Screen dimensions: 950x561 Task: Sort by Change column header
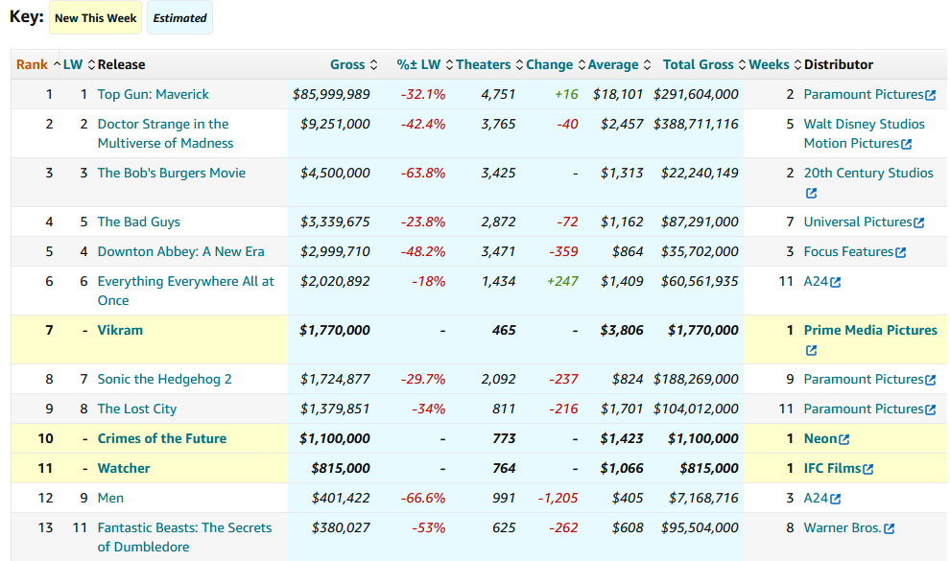[555, 65]
